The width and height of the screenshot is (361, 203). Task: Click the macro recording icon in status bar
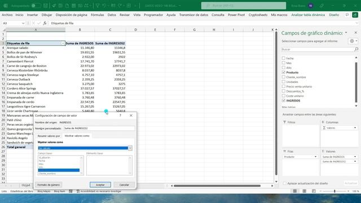tap(71, 191)
